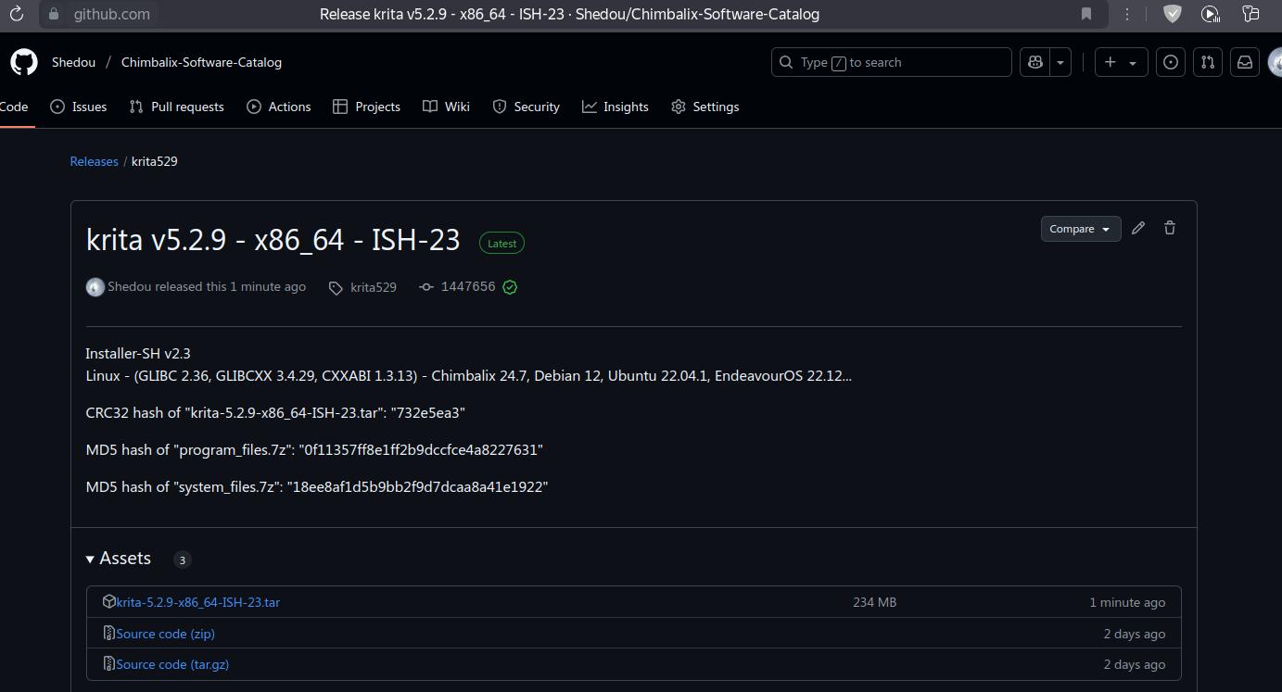Open repository Settings tab

[705, 107]
